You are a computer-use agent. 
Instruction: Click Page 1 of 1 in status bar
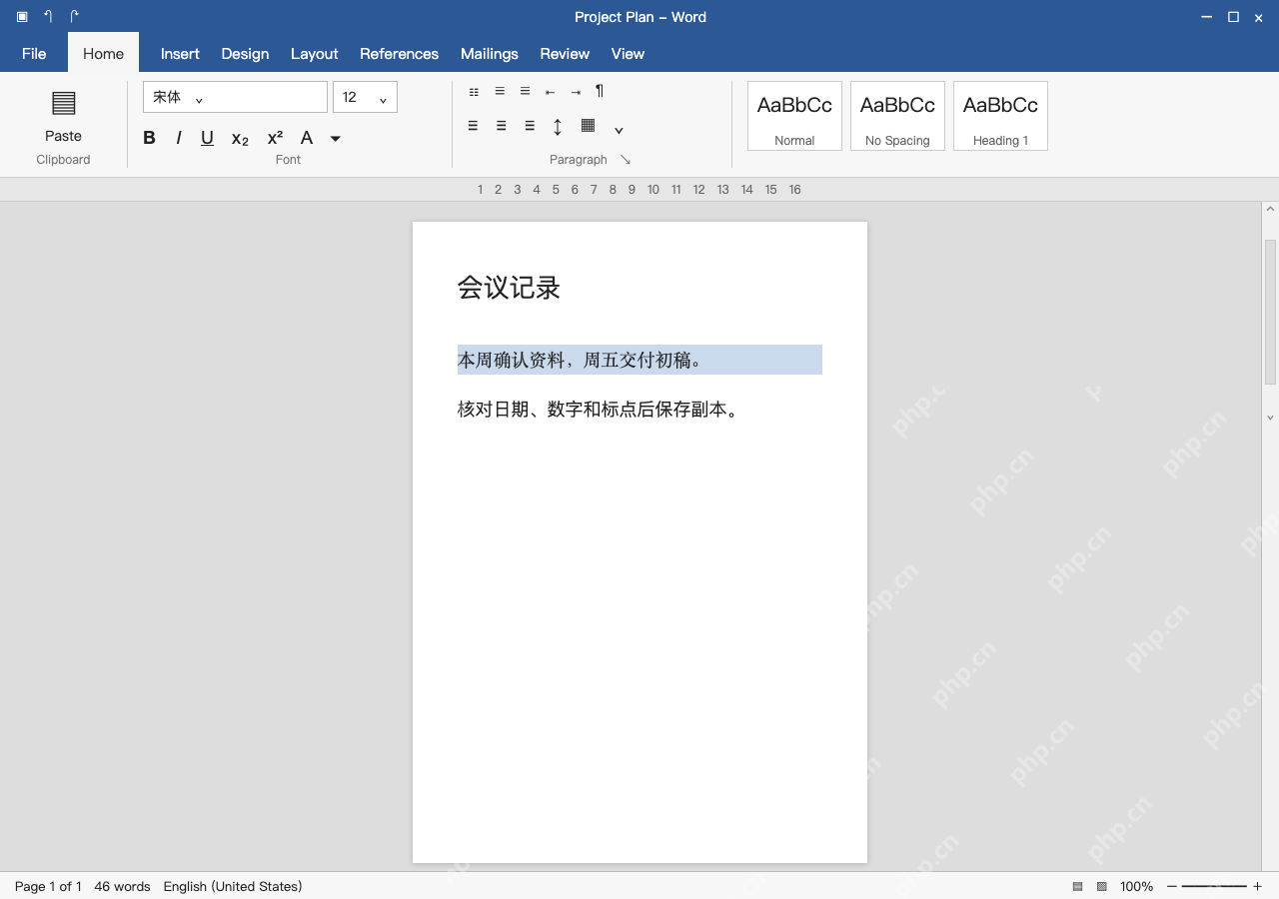(48, 886)
